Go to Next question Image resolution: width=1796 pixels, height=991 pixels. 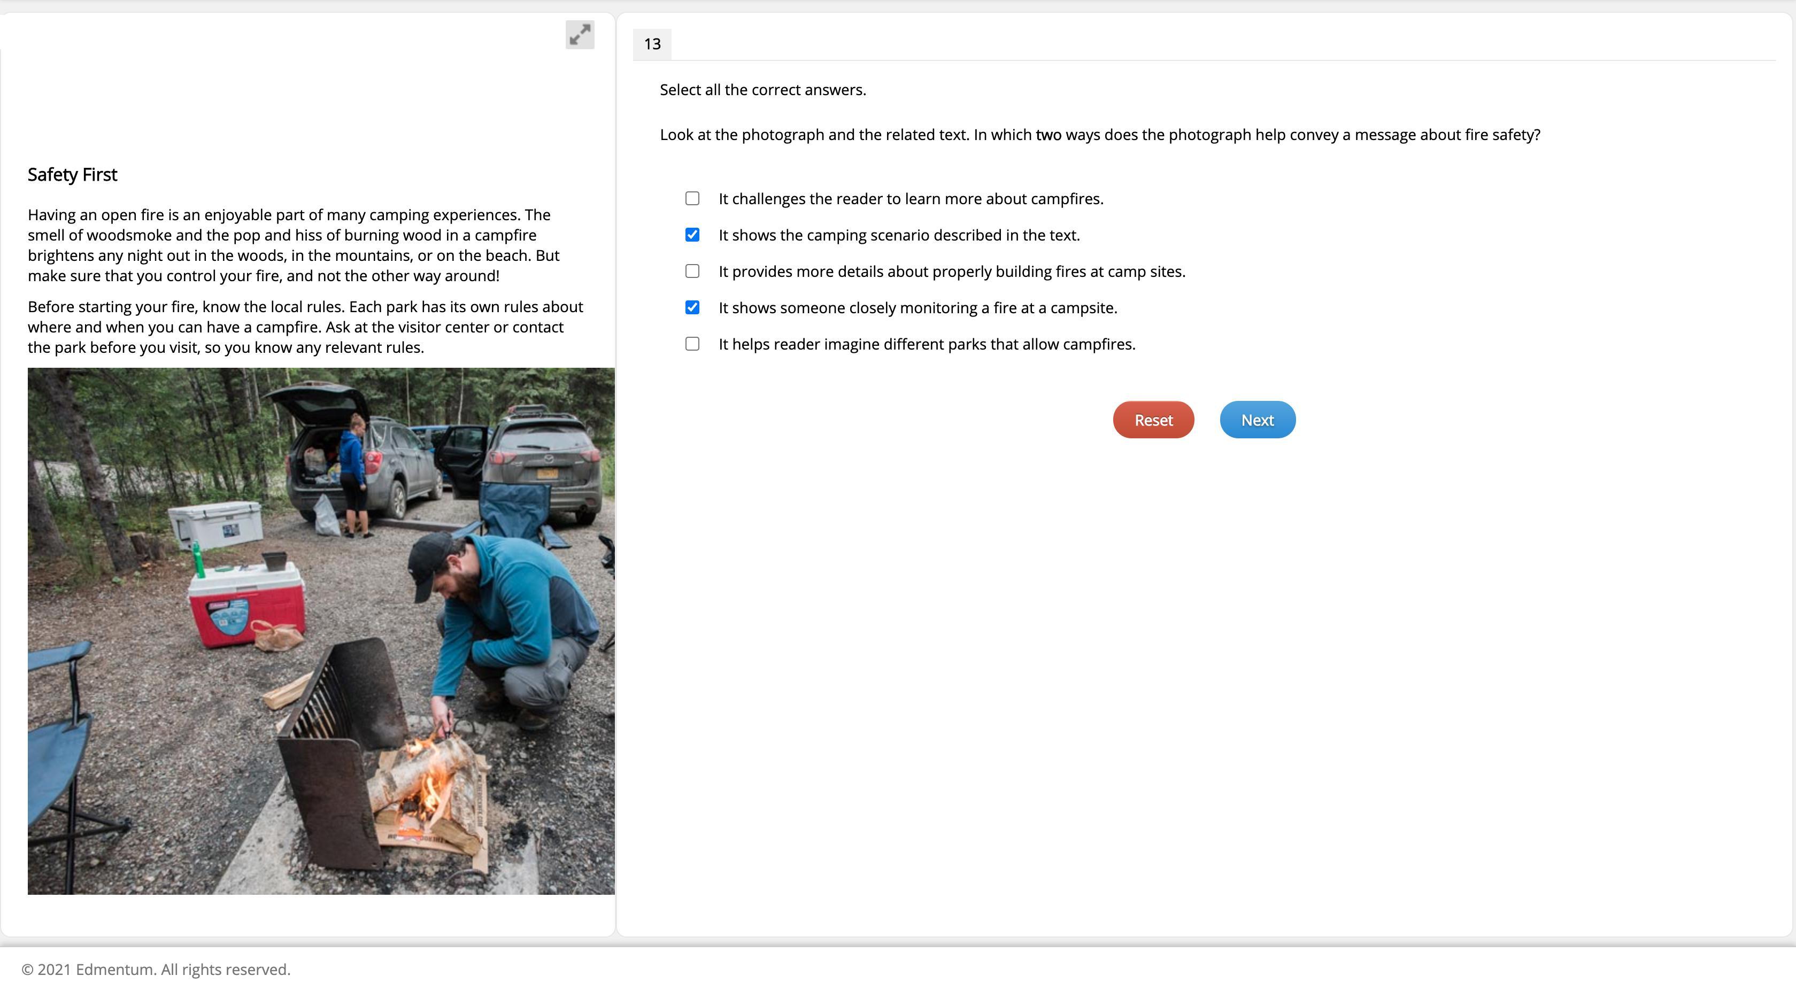[1257, 420]
